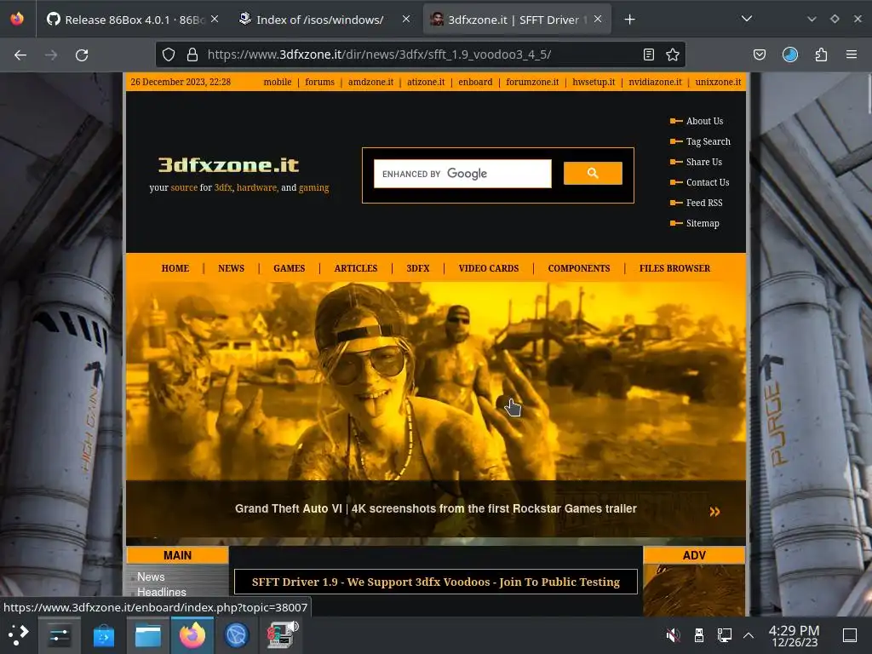
Task: Open the unixzone.it link
Action: pos(718,82)
